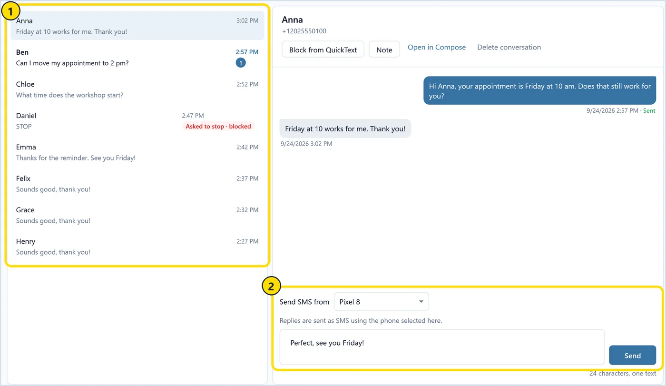Image resolution: width=666 pixels, height=386 pixels.
Task: Open the Send SMS from phone dropdown
Action: coord(382,302)
